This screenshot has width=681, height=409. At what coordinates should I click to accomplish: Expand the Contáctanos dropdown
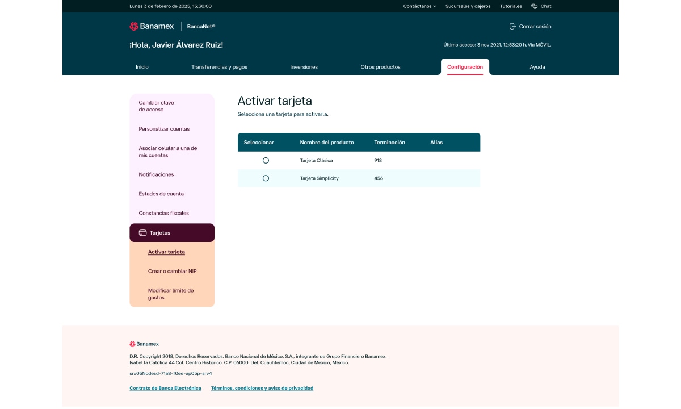click(x=419, y=6)
